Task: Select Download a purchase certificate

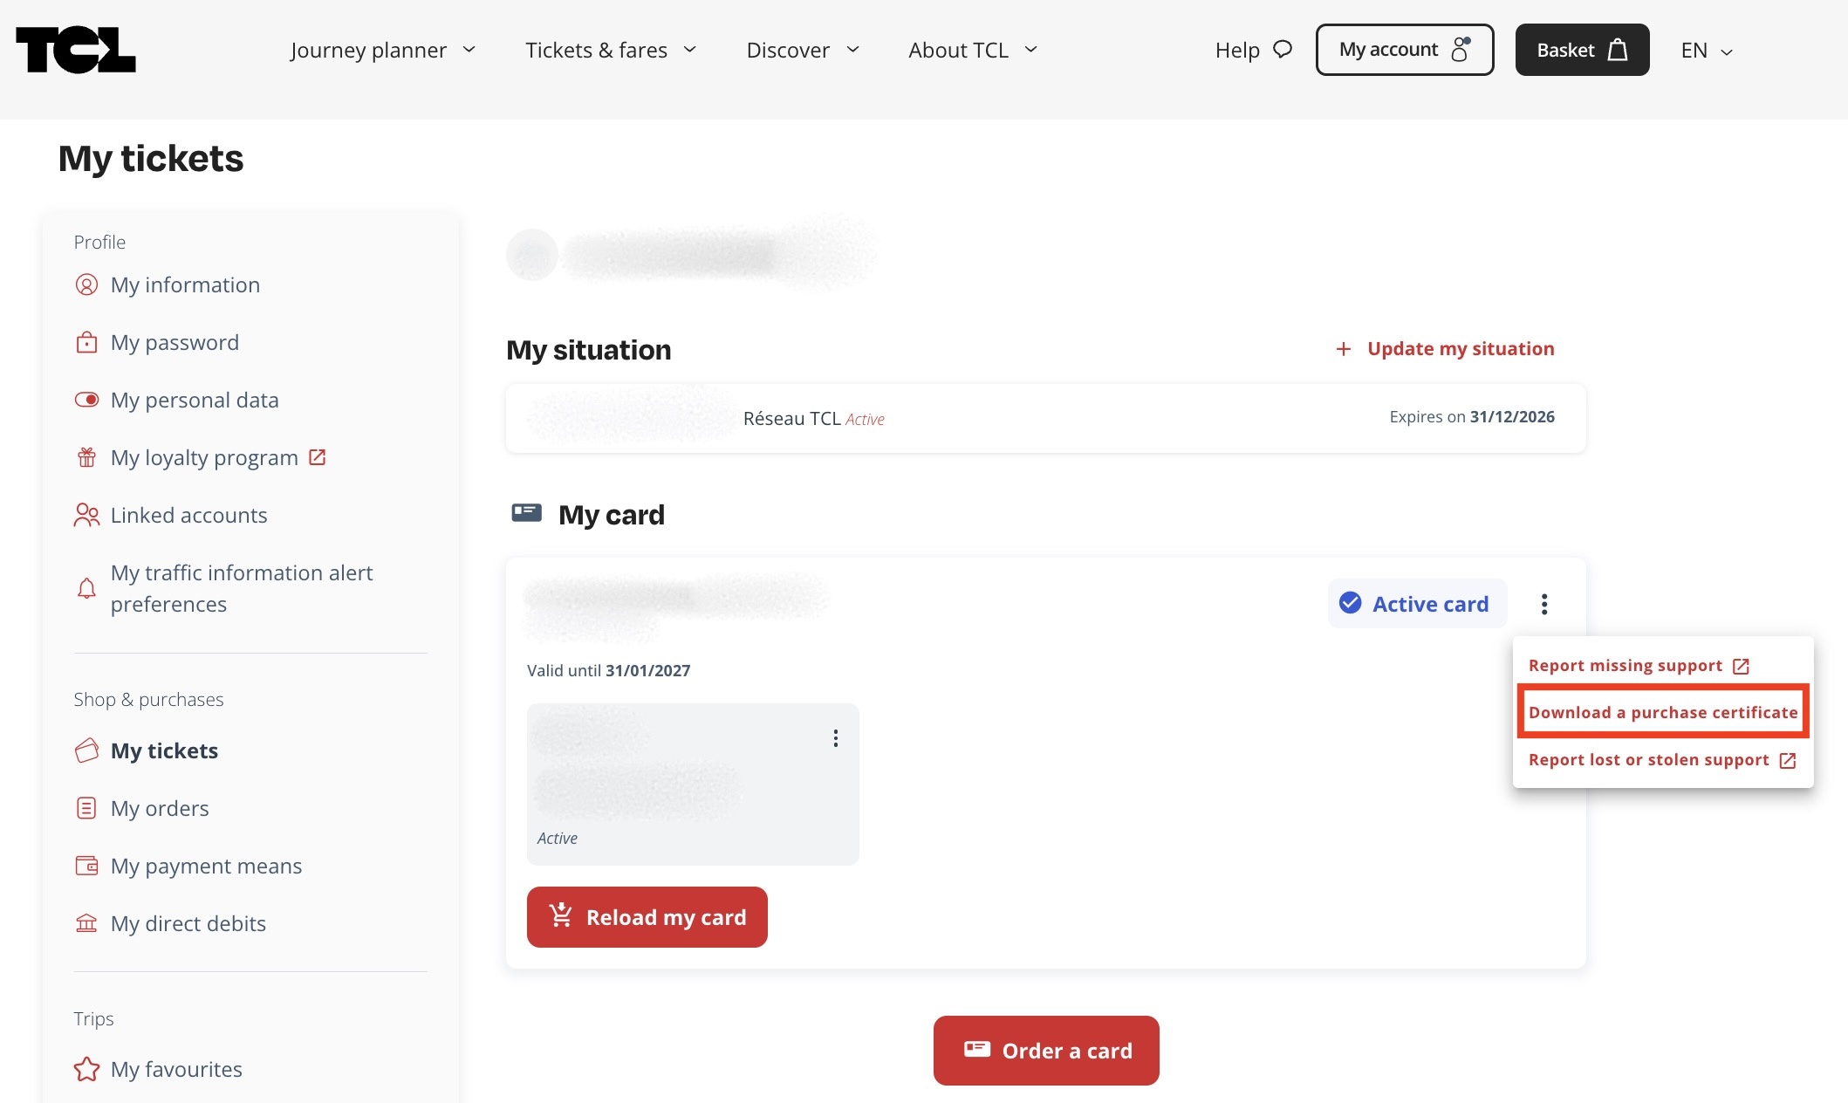Action: tap(1663, 712)
